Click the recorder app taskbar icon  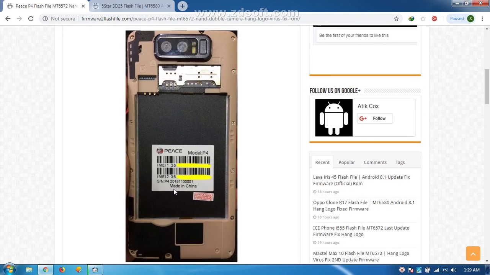95,270
